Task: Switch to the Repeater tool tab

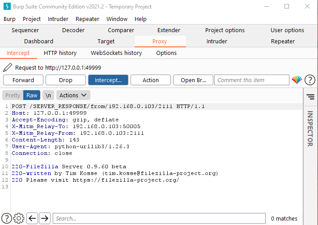Action: (x=283, y=42)
